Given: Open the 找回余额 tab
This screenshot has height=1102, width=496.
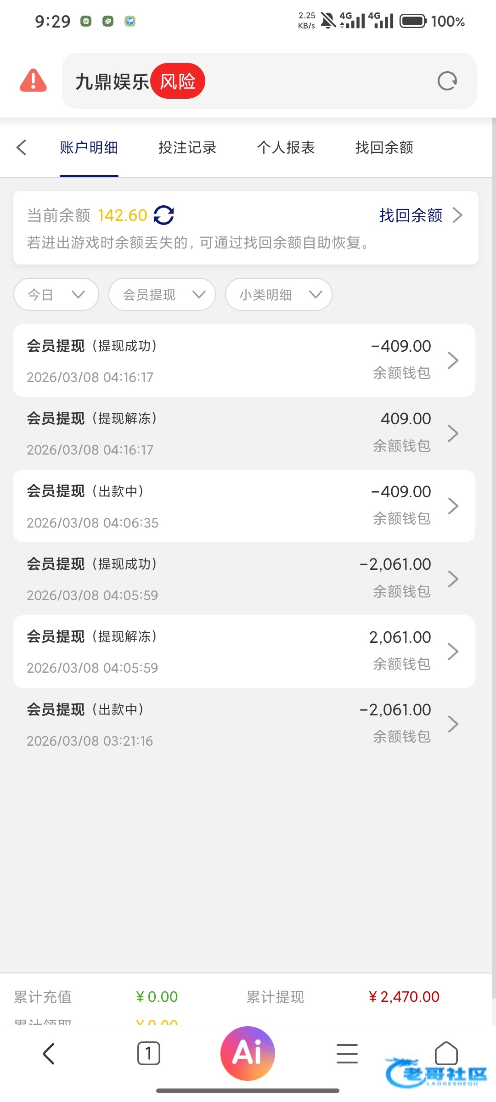Looking at the screenshot, I should [384, 147].
